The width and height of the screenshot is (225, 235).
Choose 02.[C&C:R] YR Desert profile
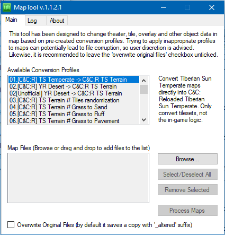[74, 86]
